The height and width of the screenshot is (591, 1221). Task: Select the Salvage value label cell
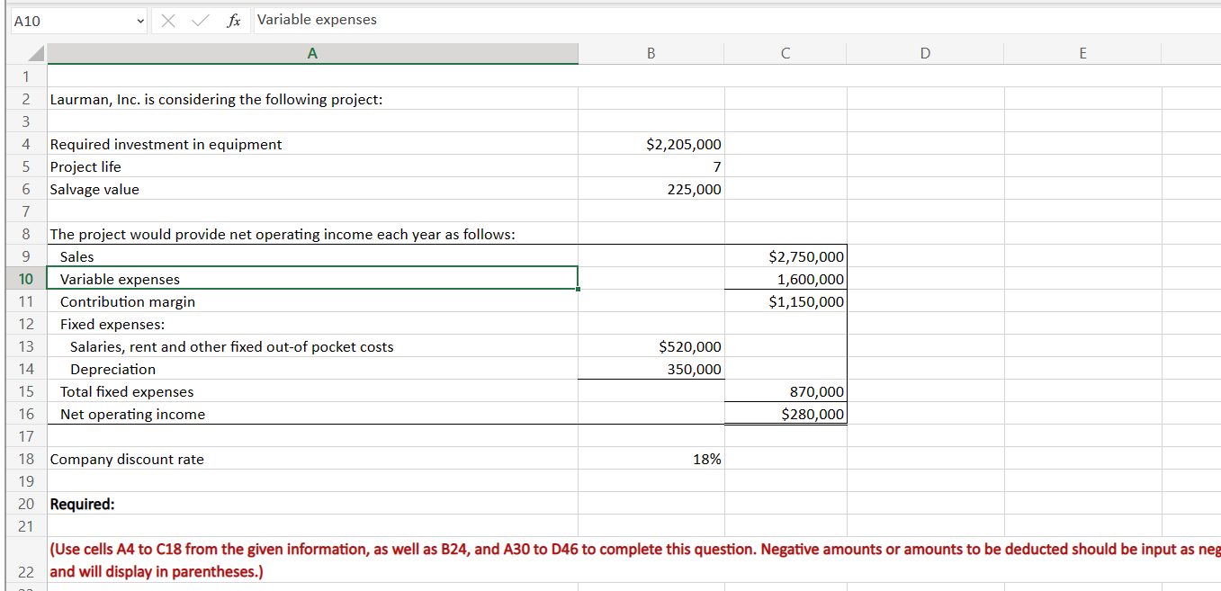point(312,189)
